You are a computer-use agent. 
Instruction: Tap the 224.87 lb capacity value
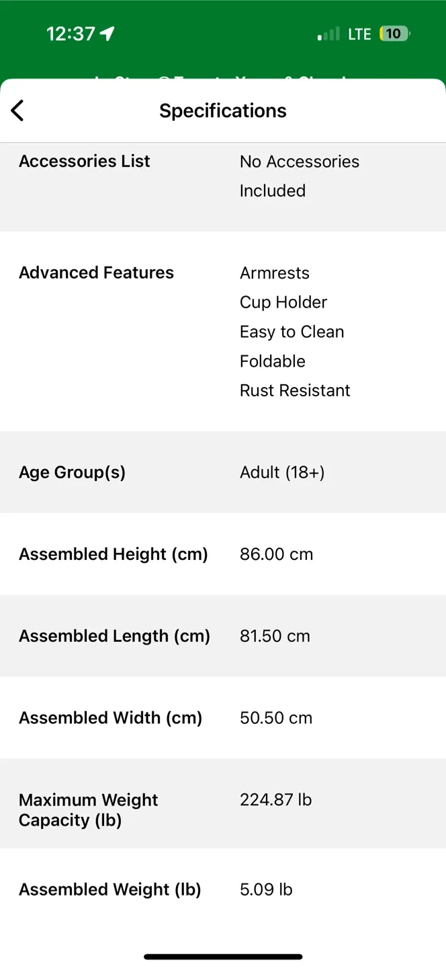[x=275, y=800]
